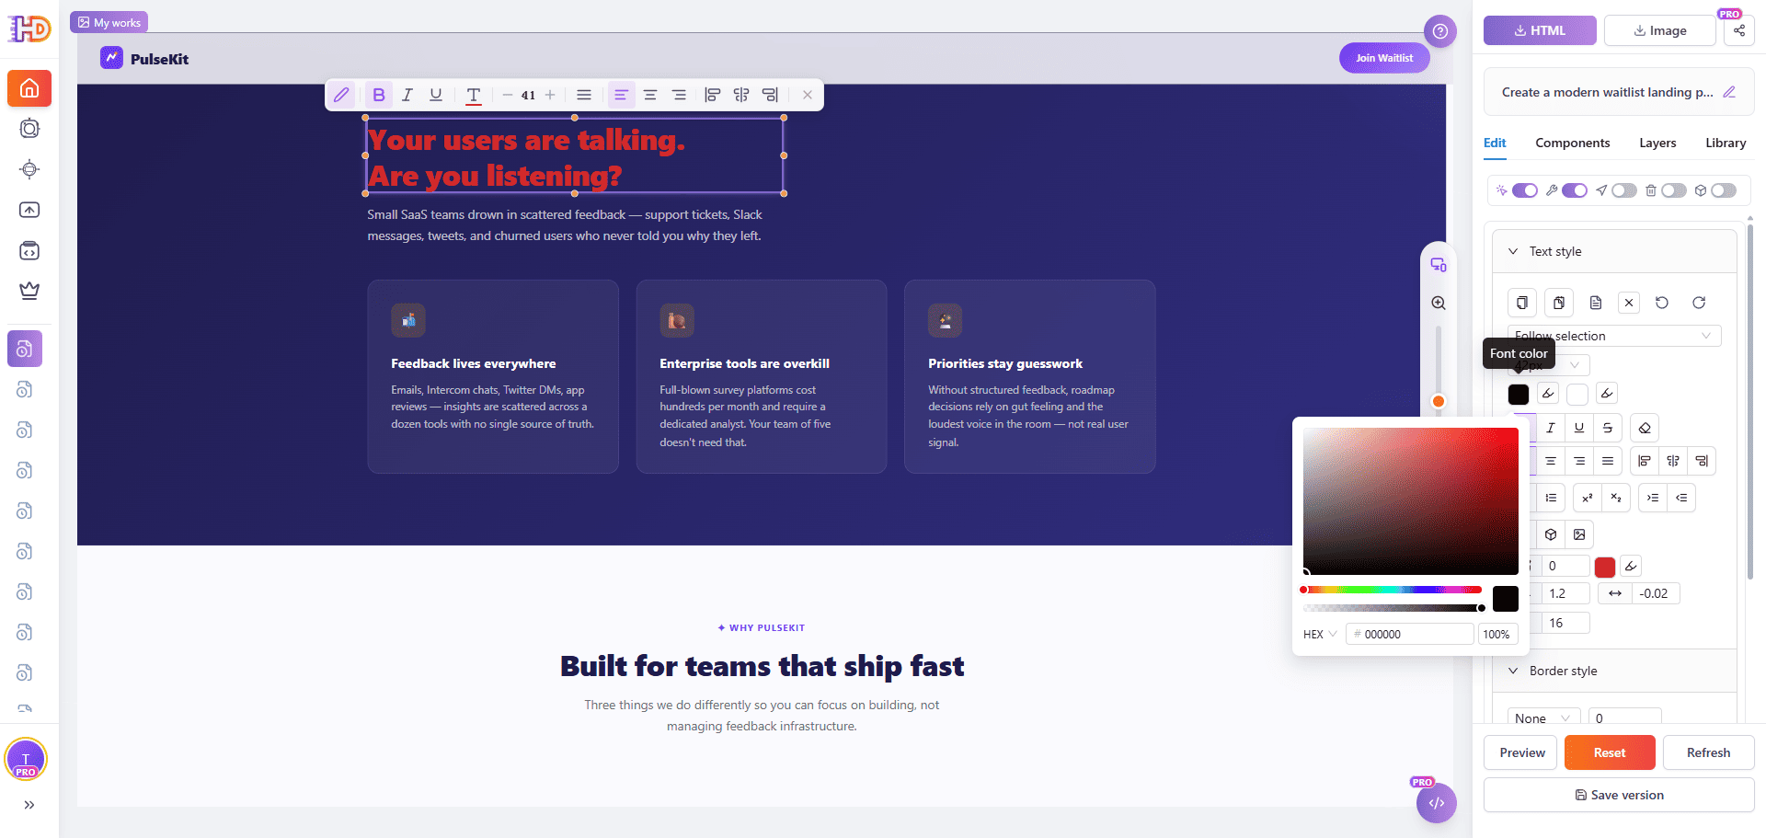Edit the prompt with the pencil icon
Viewport: 1766px width, 838px height.
pos(1729,92)
